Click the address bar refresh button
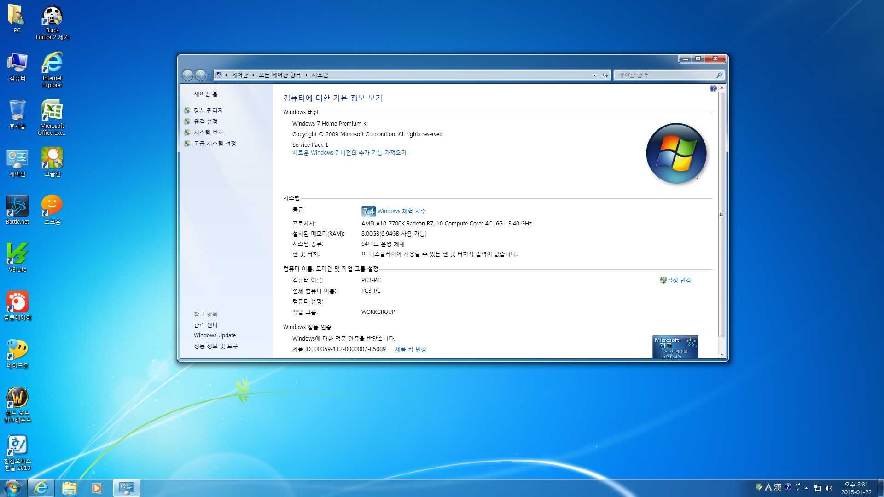884x497 pixels. (x=605, y=75)
